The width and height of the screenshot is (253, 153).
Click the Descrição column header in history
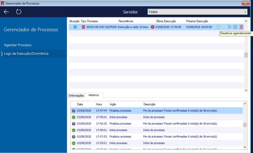click(x=149, y=104)
